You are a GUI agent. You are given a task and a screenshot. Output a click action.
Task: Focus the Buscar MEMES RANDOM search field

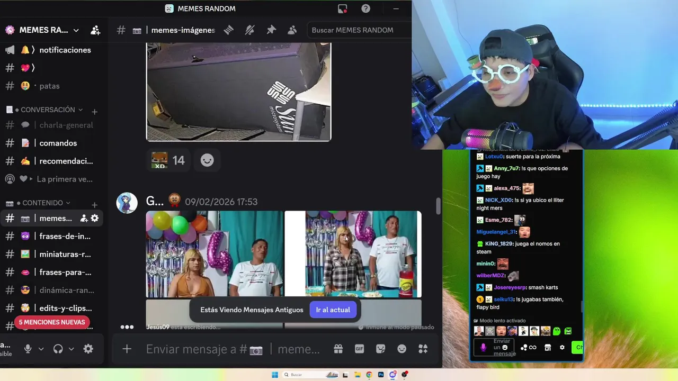pos(359,30)
